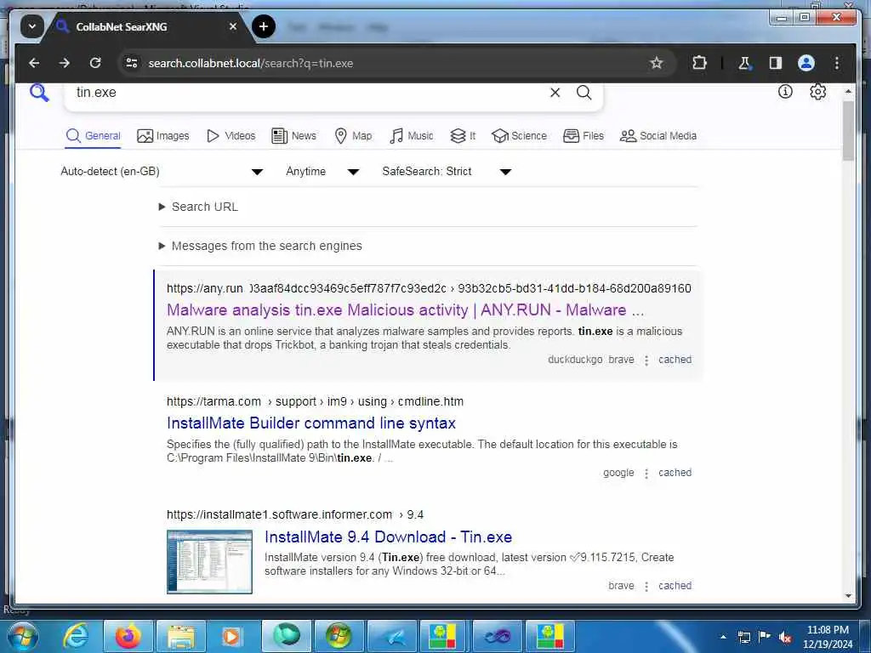871x653 pixels.
Task: Switch to the Social Media category
Action: coord(658,136)
